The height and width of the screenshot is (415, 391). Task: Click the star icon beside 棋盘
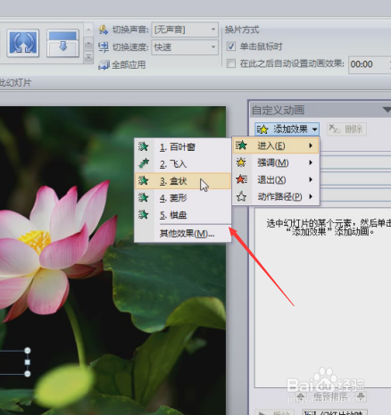click(144, 214)
